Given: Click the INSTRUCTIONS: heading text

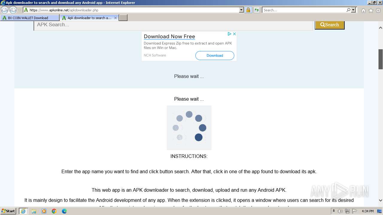Looking at the screenshot, I should point(189,156).
